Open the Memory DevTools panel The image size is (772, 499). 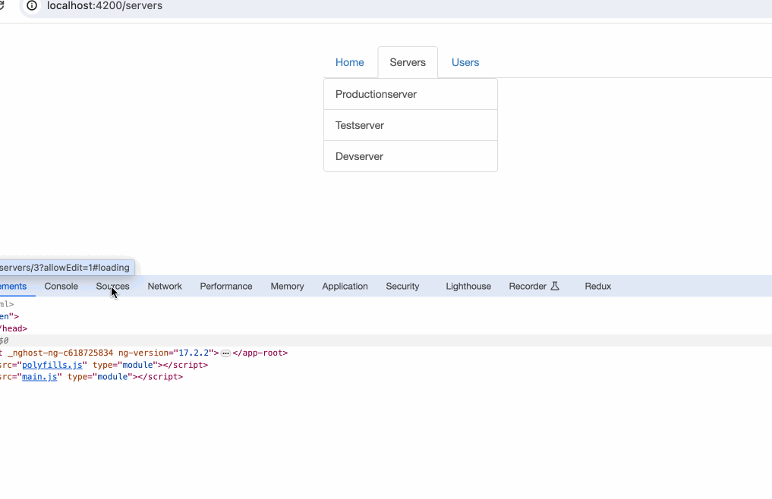(287, 287)
